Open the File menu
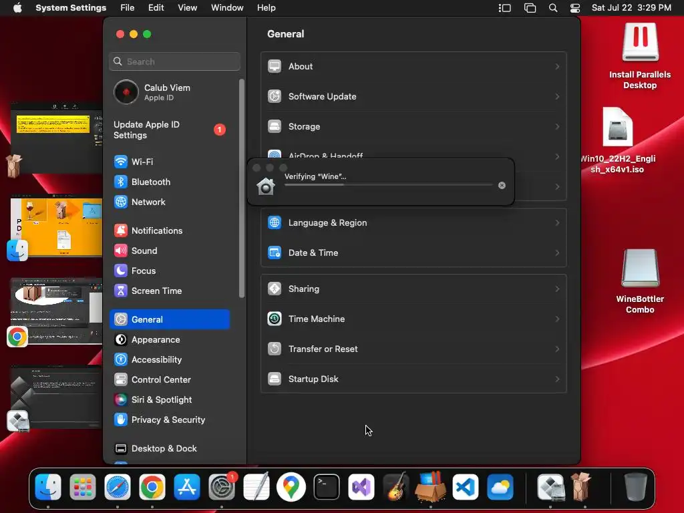 128,8
